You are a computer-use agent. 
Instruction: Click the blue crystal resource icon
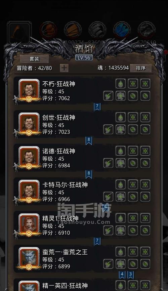(x=122, y=30)
